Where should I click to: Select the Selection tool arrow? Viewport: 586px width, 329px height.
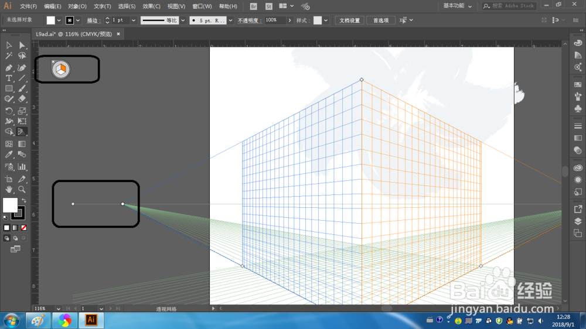(x=9, y=45)
